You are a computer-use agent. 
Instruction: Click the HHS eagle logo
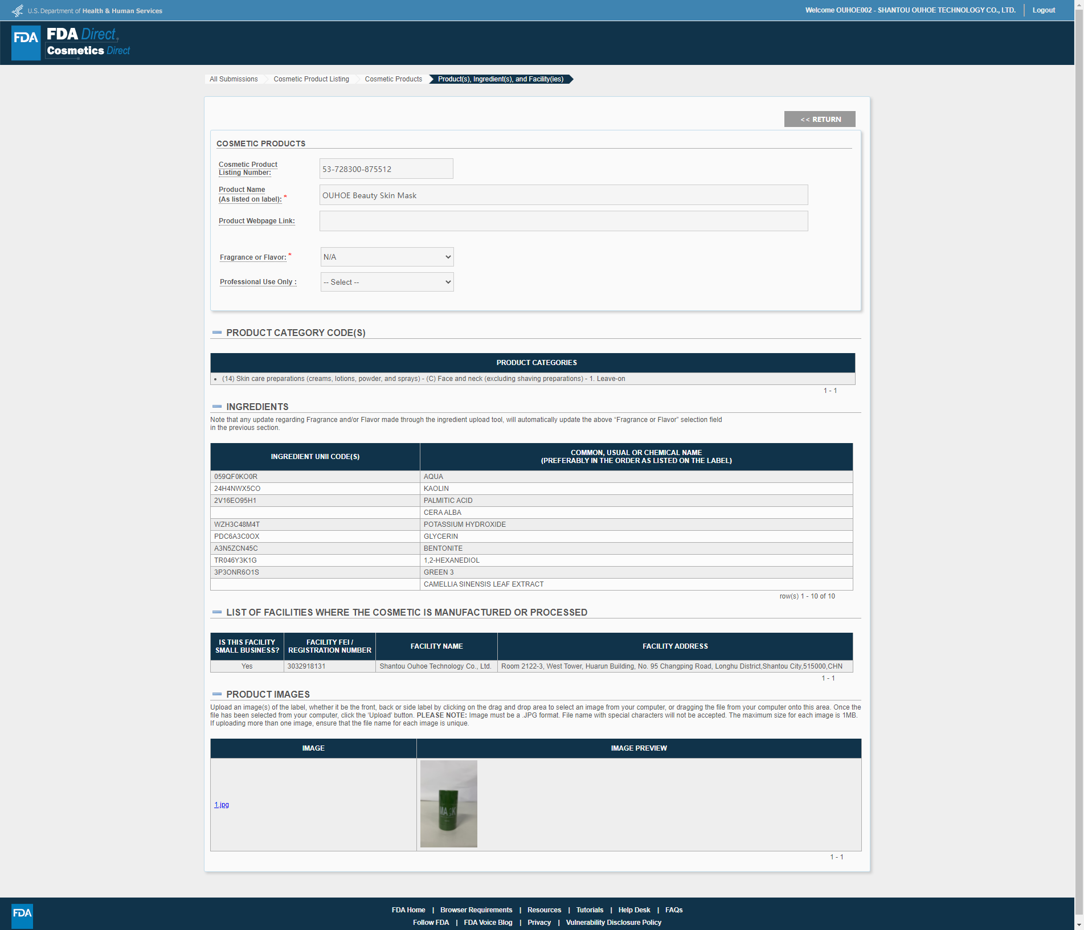[18, 11]
